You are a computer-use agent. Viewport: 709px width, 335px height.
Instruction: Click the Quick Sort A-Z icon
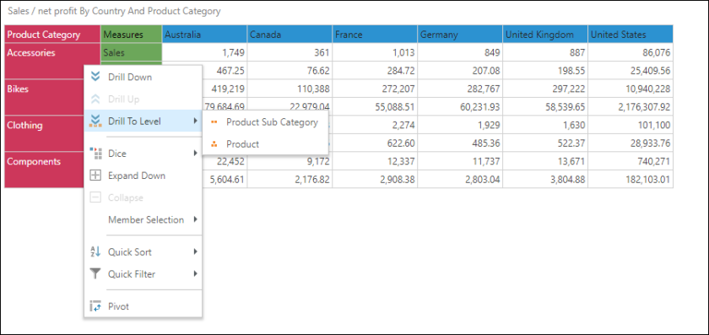(95, 251)
